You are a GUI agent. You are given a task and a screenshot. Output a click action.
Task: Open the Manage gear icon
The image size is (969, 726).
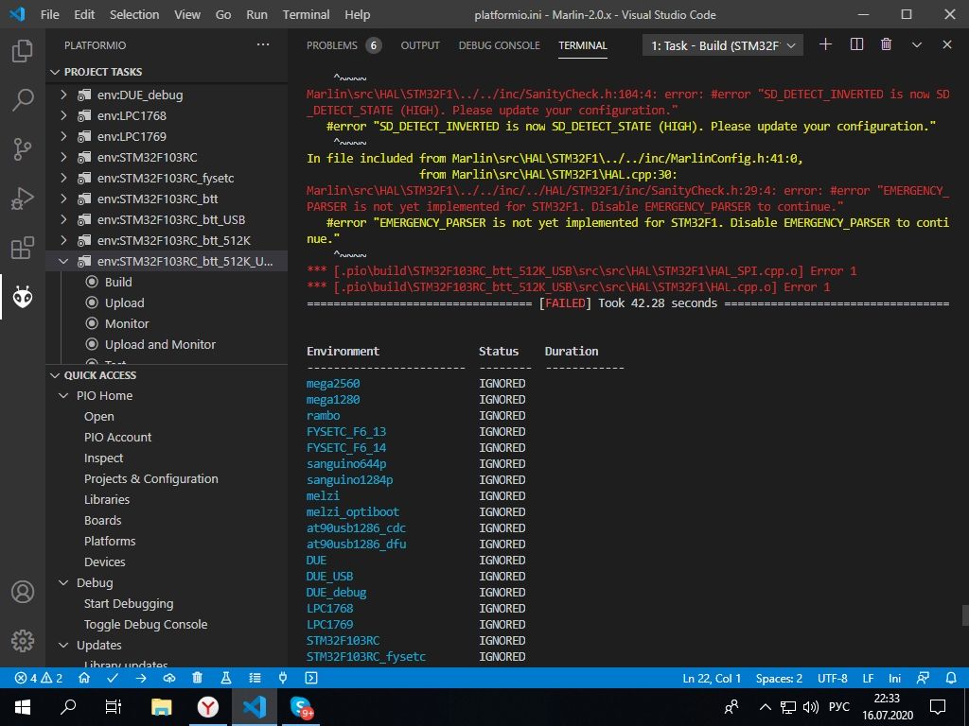23,641
